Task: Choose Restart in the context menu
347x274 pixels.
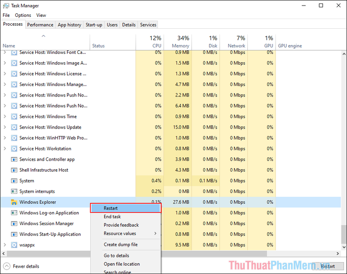Action: (125, 208)
